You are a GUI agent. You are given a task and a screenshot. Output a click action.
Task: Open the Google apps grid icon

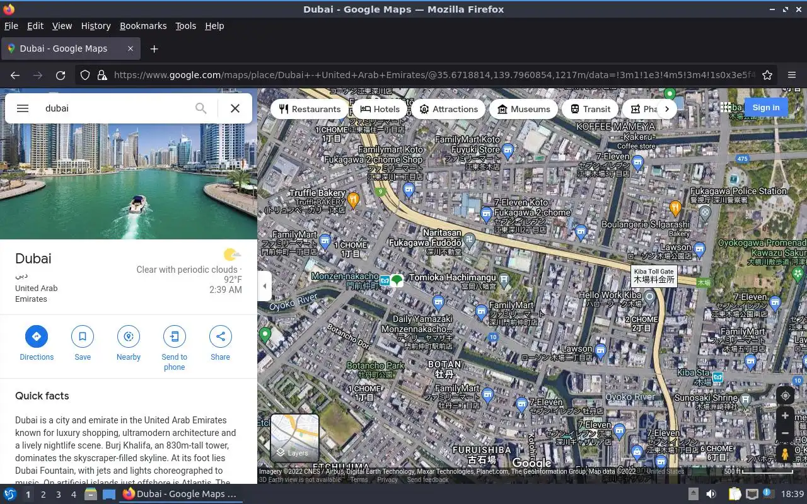click(726, 108)
